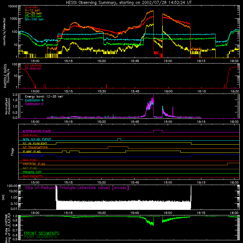The height and width of the screenshot is (243, 243).
Task: Select the 12-25 keV legend label
Action: coord(33,13)
